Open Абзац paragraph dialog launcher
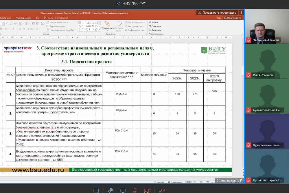 pyautogui.click(x=76, y=34)
